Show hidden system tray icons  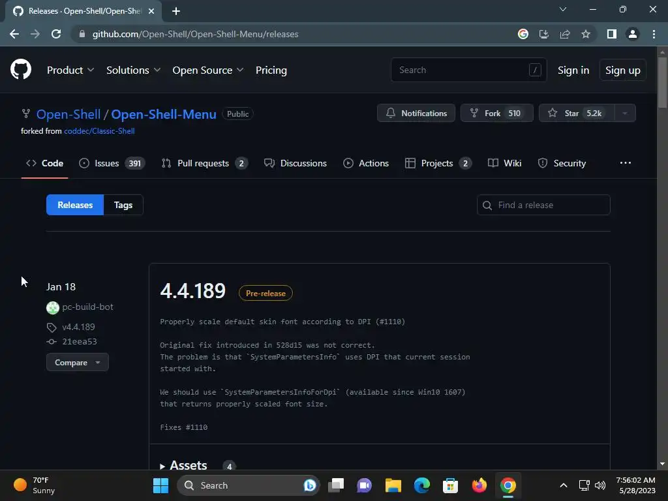563,485
